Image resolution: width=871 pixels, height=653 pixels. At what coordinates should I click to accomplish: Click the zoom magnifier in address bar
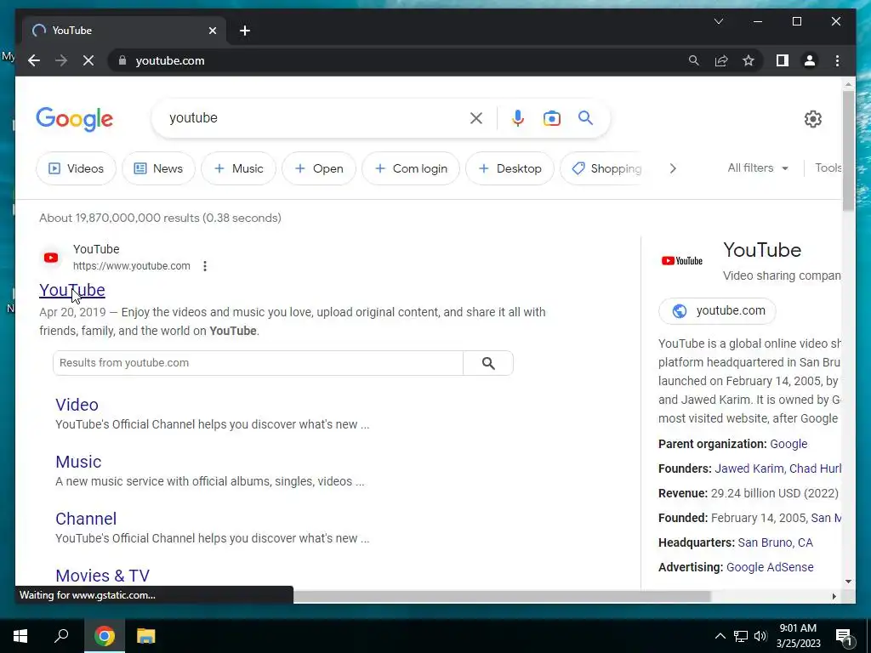pyautogui.click(x=694, y=60)
